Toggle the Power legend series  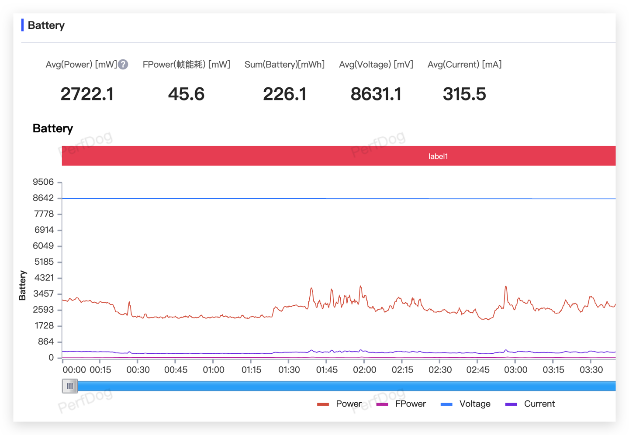tap(339, 404)
